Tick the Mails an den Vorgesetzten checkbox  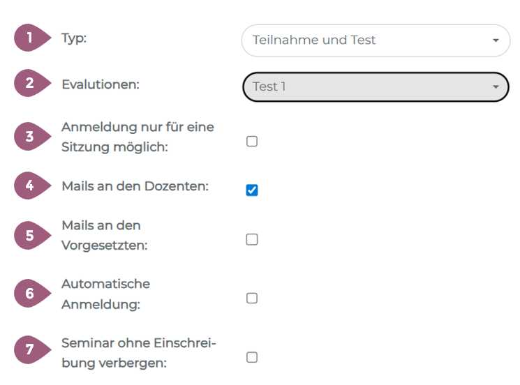(252, 239)
